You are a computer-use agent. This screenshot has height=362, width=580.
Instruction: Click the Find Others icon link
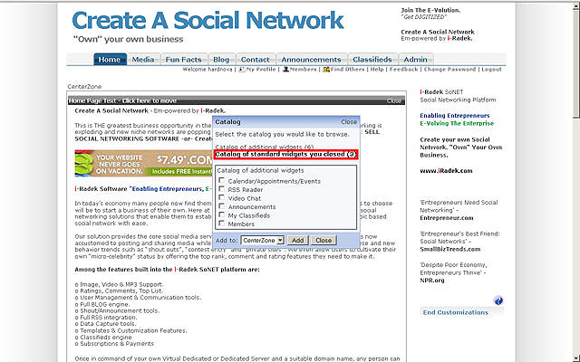coord(325,69)
